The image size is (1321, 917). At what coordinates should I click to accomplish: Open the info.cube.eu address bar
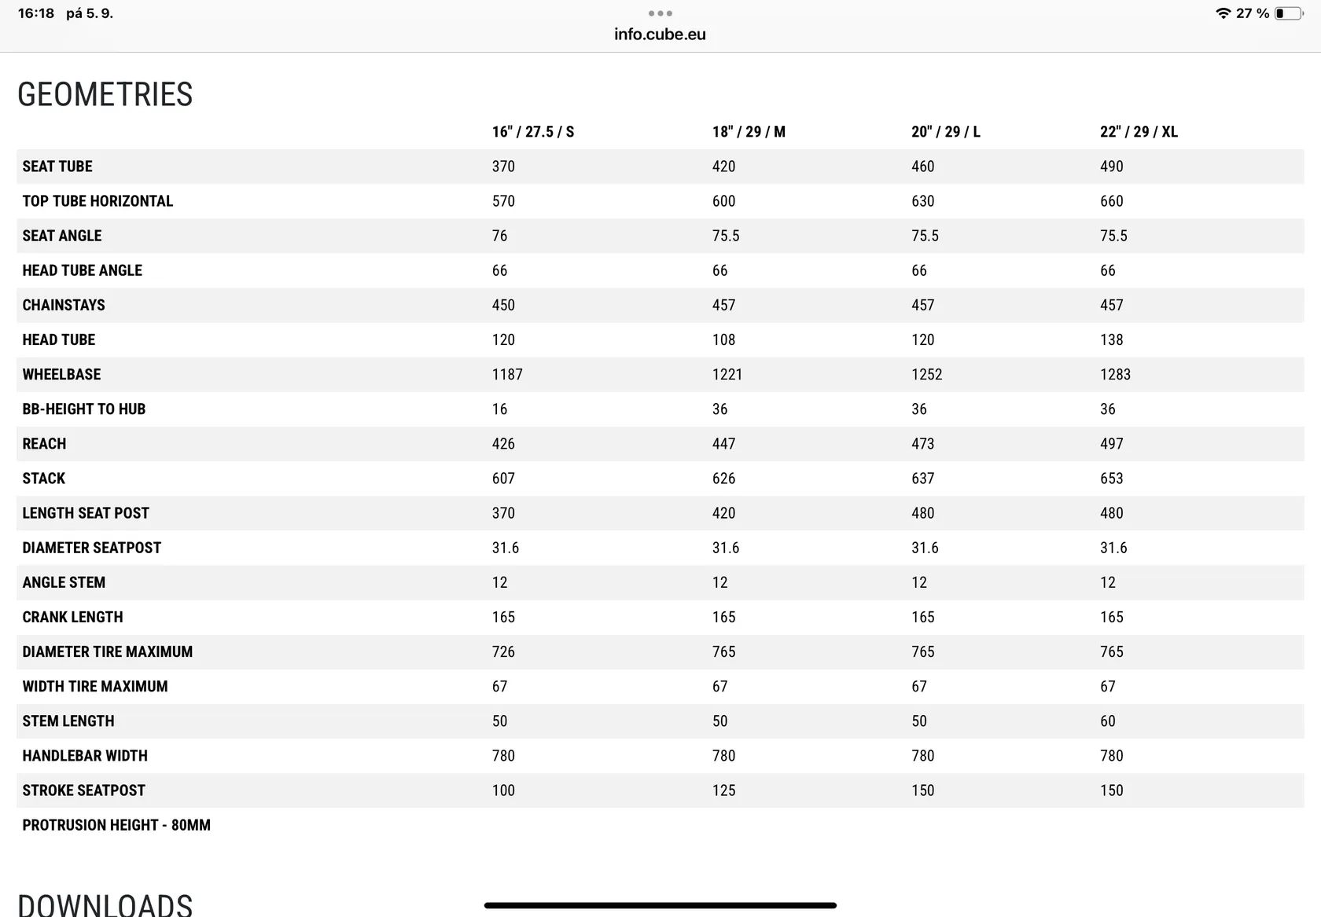point(660,35)
